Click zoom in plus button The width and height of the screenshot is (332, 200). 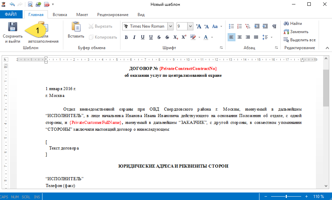(306, 196)
